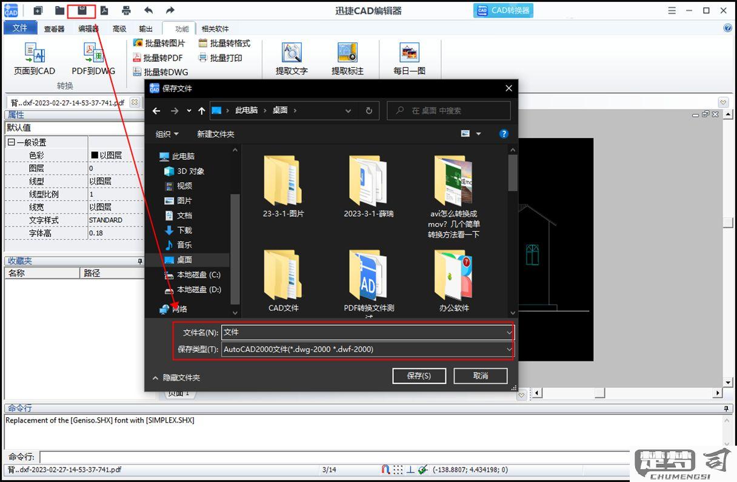
Task: Click 新建文件夹 in the dialog
Action: coord(216,134)
